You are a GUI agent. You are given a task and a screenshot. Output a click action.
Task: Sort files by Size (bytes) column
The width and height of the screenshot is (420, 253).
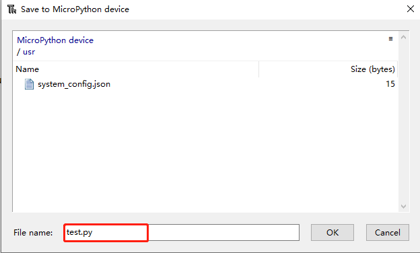[328, 69]
